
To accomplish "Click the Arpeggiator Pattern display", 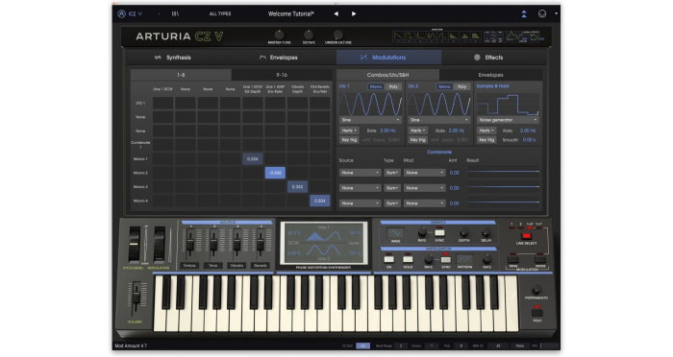I will tap(464, 259).
